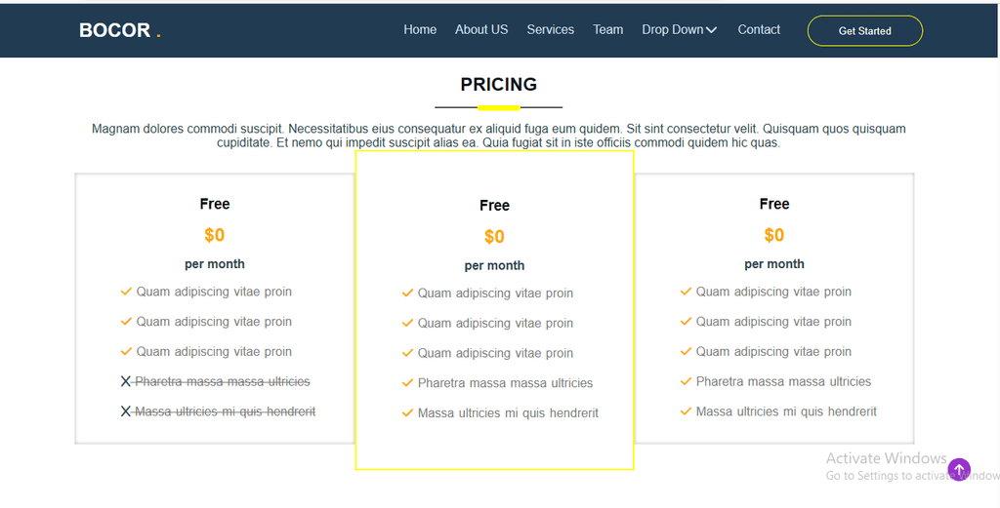The width and height of the screenshot is (1000, 508).
Task: Click the X icon beside Massa ultricies mi quis hendrerit
Action: click(x=126, y=411)
